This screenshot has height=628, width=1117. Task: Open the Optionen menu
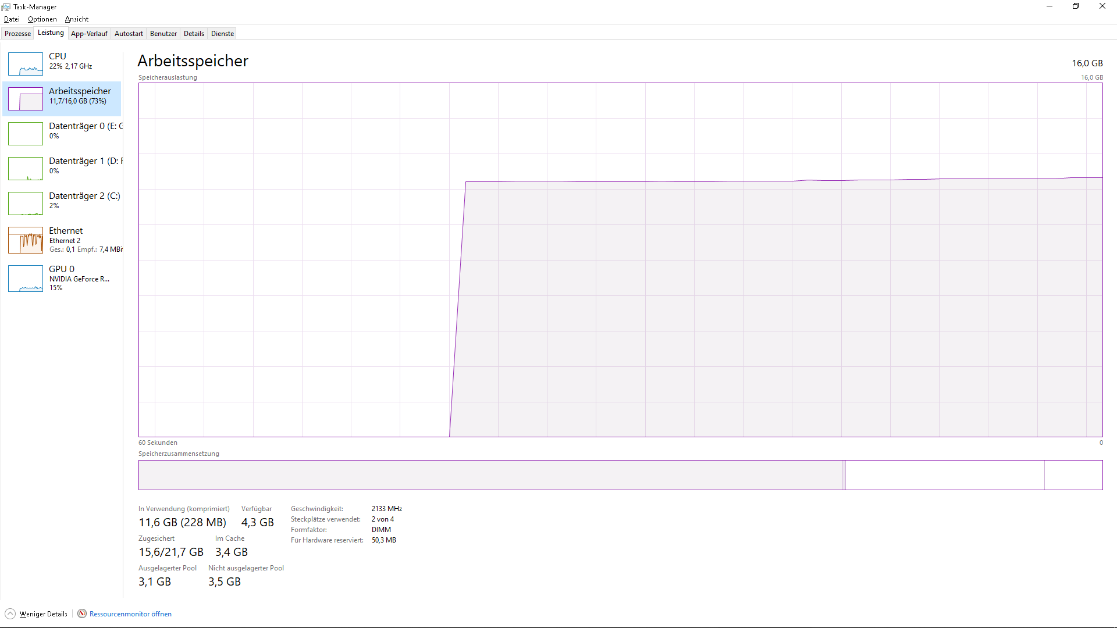[42, 19]
